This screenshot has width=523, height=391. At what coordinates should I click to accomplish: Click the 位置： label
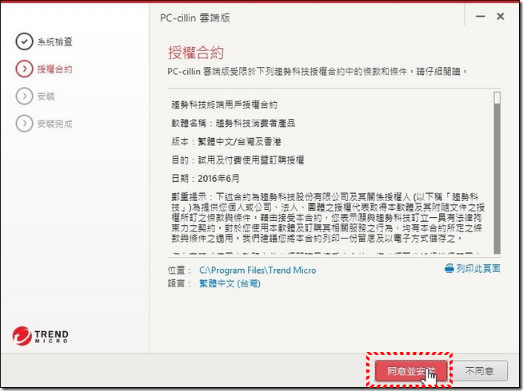click(x=179, y=271)
